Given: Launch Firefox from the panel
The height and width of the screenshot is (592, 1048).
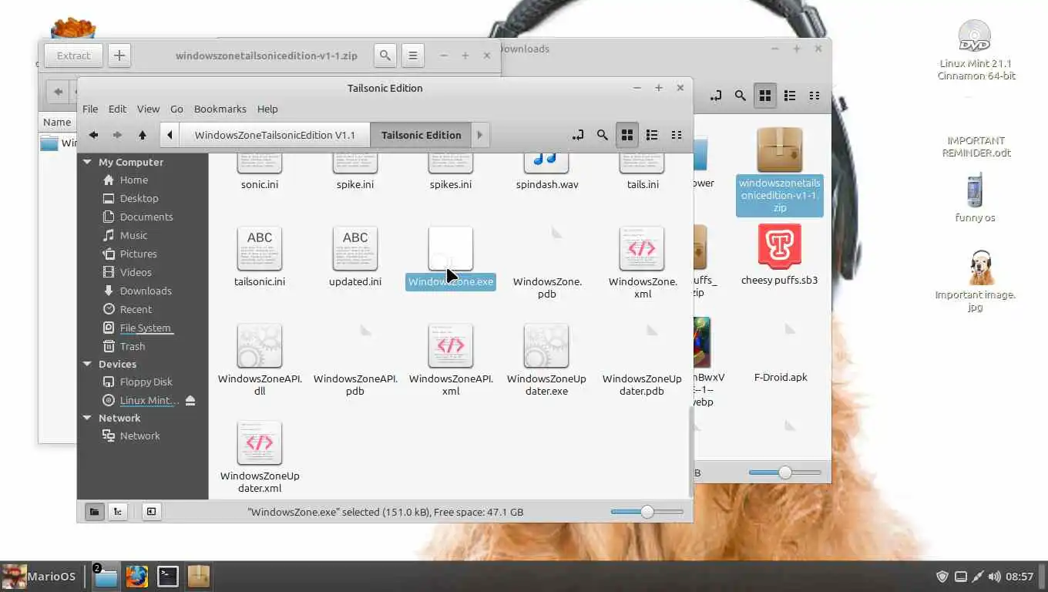Looking at the screenshot, I should click(x=137, y=576).
